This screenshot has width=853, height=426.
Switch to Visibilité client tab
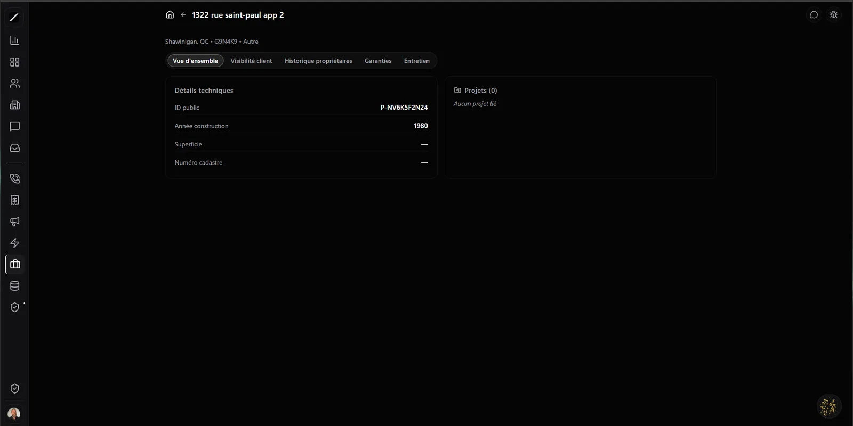coord(251,61)
